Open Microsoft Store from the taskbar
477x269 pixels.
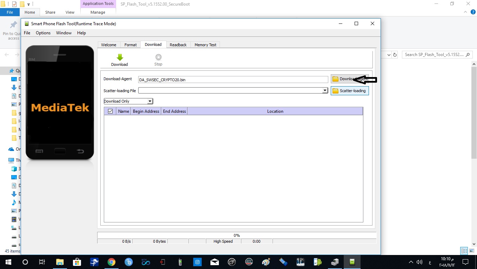(x=77, y=262)
